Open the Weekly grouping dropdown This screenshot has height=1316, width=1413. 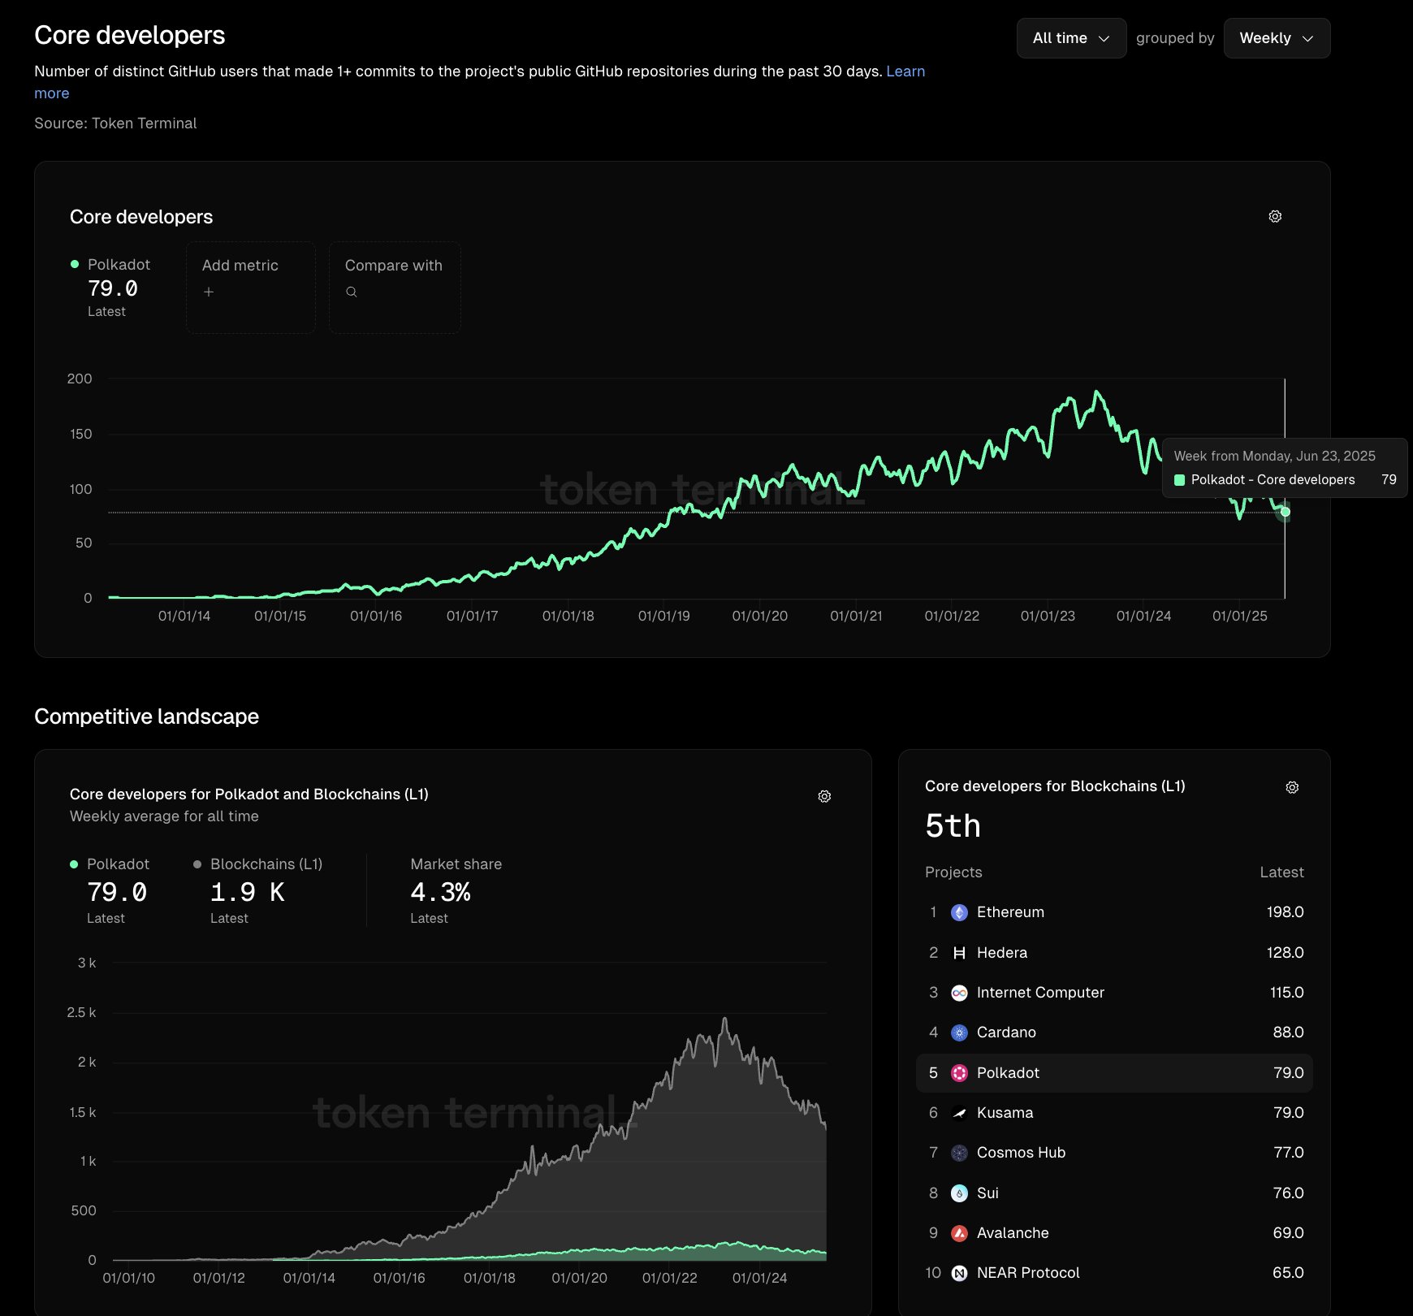1277,38
